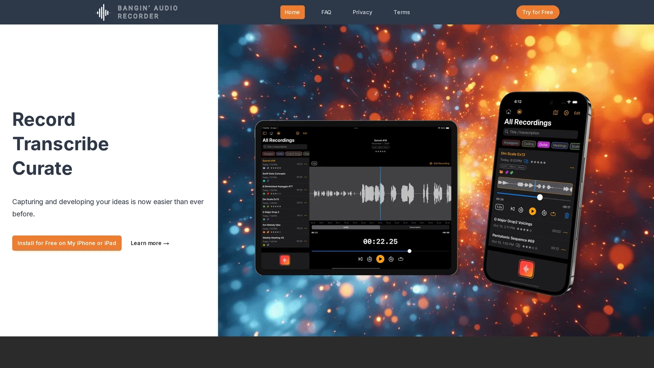The height and width of the screenshot is (368, 654).
Task: Tap the orange play button on the iPhone
Action: pyautogui.click(x=532, y=211)
